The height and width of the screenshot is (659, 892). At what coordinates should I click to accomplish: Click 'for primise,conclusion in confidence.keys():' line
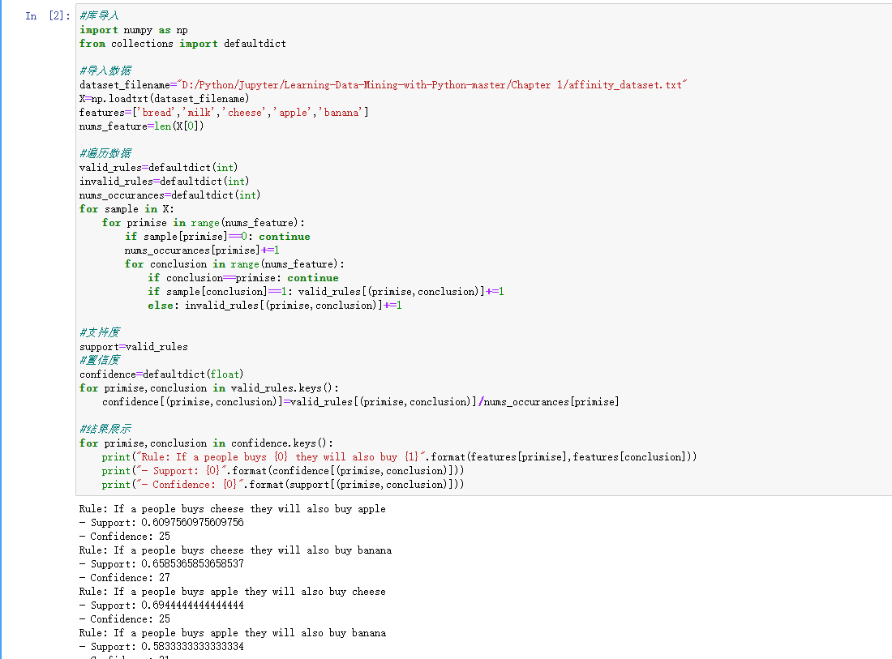point(207,443)
